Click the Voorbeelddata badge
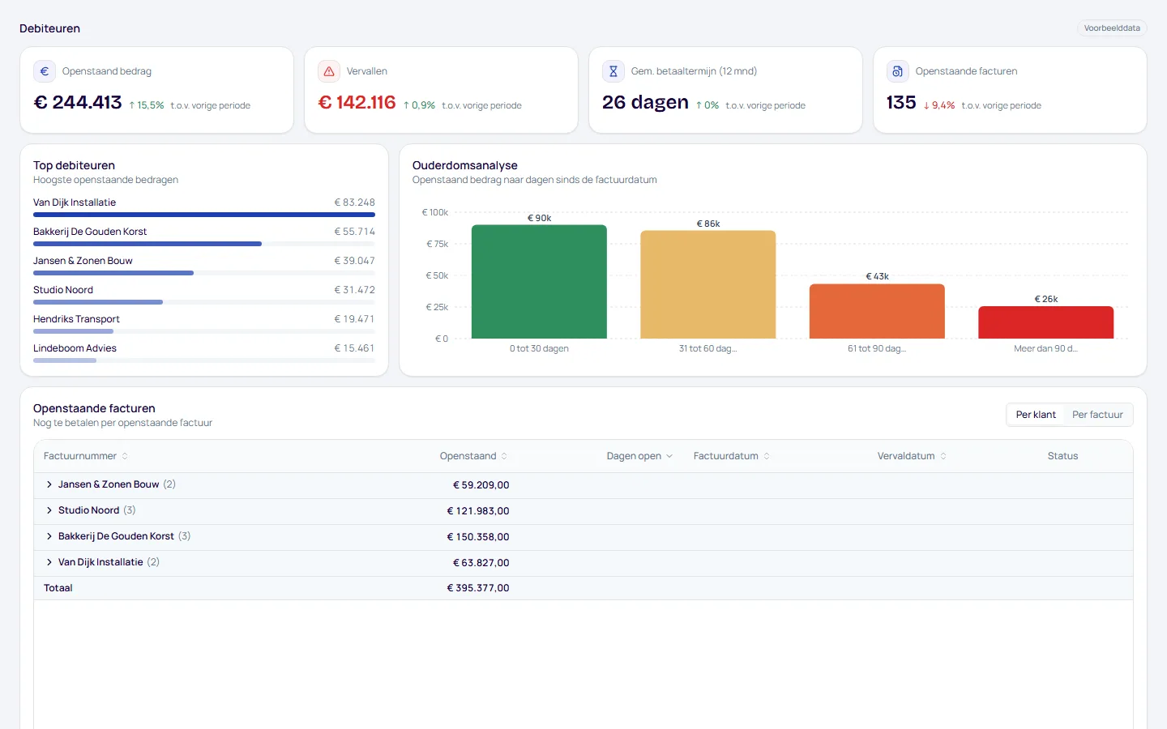The width and height of the screenshot is (1167, 729). point(1112,28)
